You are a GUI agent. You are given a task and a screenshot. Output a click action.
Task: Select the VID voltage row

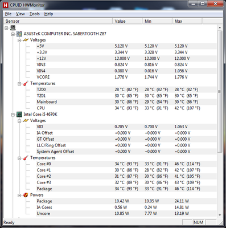point(126,127)
